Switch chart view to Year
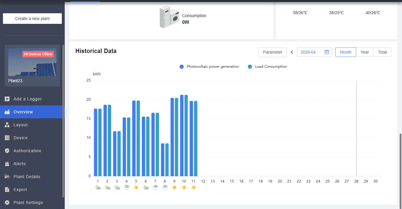 (x=365, y=52)
